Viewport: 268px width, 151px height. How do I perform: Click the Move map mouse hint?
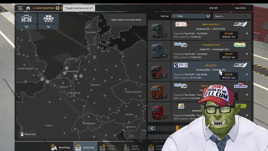click(x=28, y=134)
